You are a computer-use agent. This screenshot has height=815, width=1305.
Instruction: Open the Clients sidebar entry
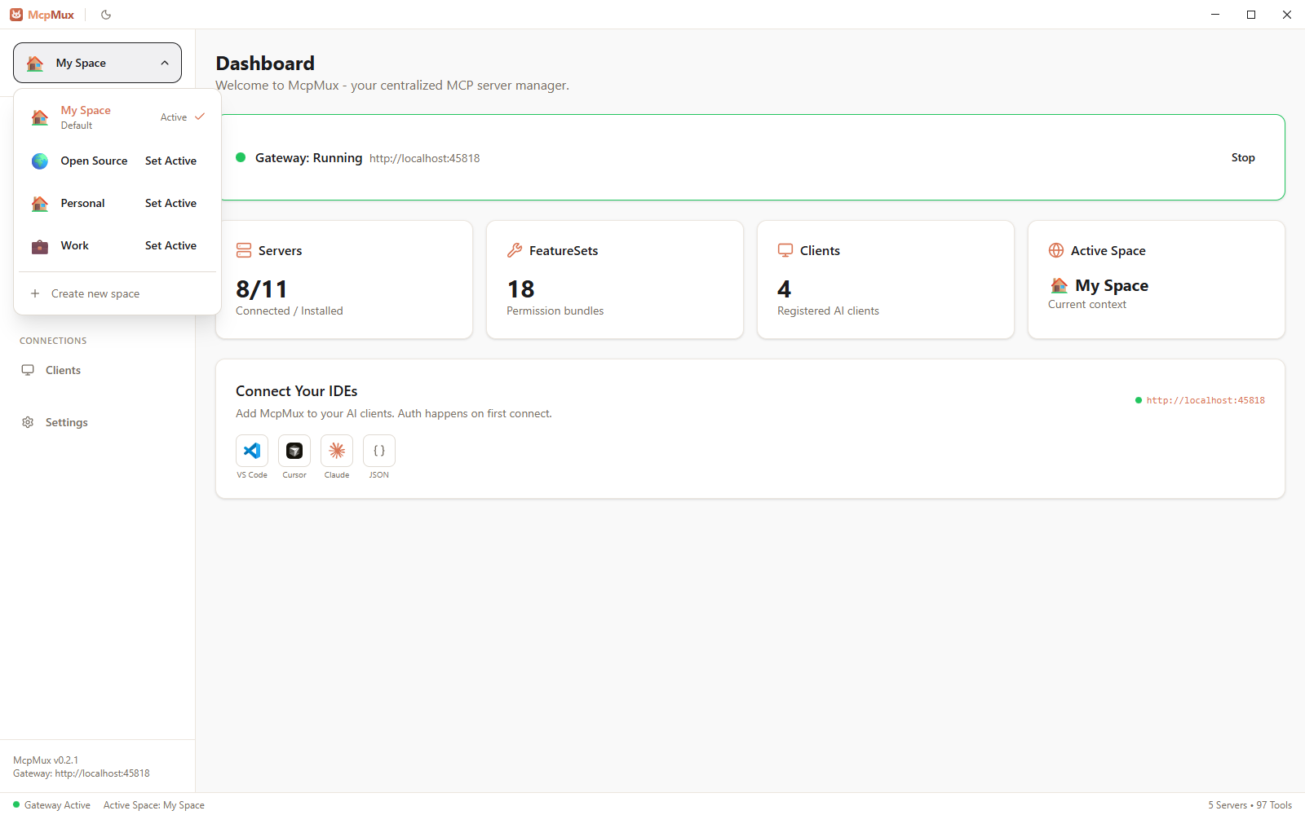(63, 370)
